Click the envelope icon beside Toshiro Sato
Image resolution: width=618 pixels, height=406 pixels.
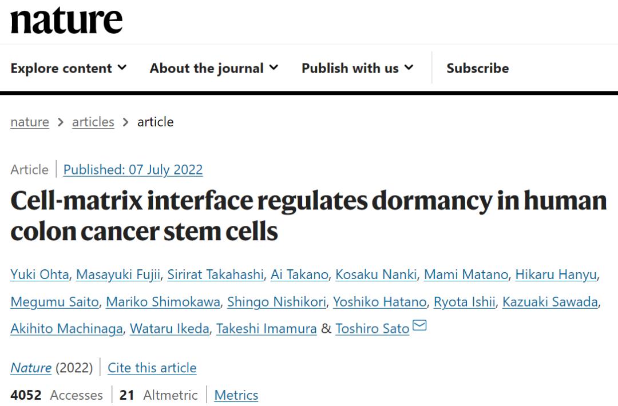419,326
